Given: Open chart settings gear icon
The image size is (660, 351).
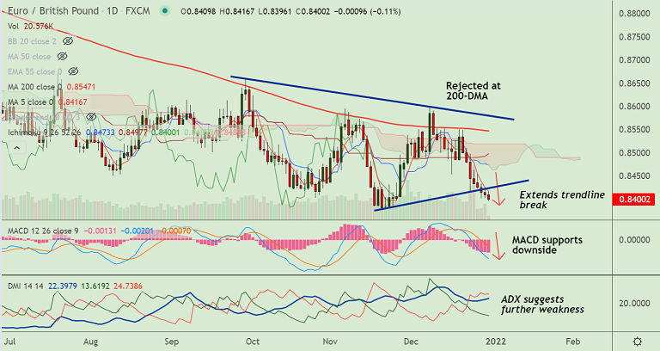Looking at the screenshot, I should 638,342.
